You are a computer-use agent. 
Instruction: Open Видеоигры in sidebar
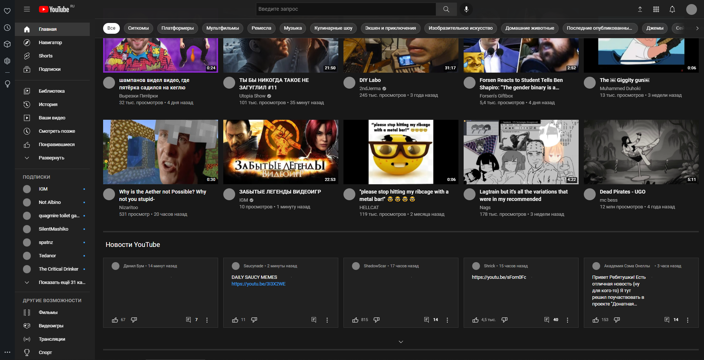click(52, 326)
